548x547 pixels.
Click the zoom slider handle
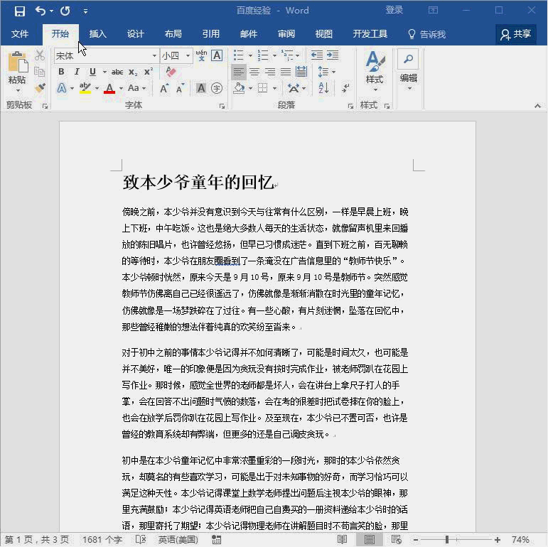(446, 540)
